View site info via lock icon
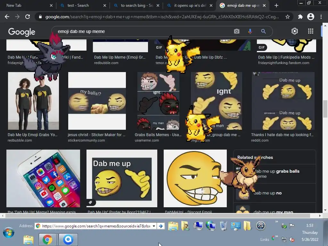 point(40,17)
